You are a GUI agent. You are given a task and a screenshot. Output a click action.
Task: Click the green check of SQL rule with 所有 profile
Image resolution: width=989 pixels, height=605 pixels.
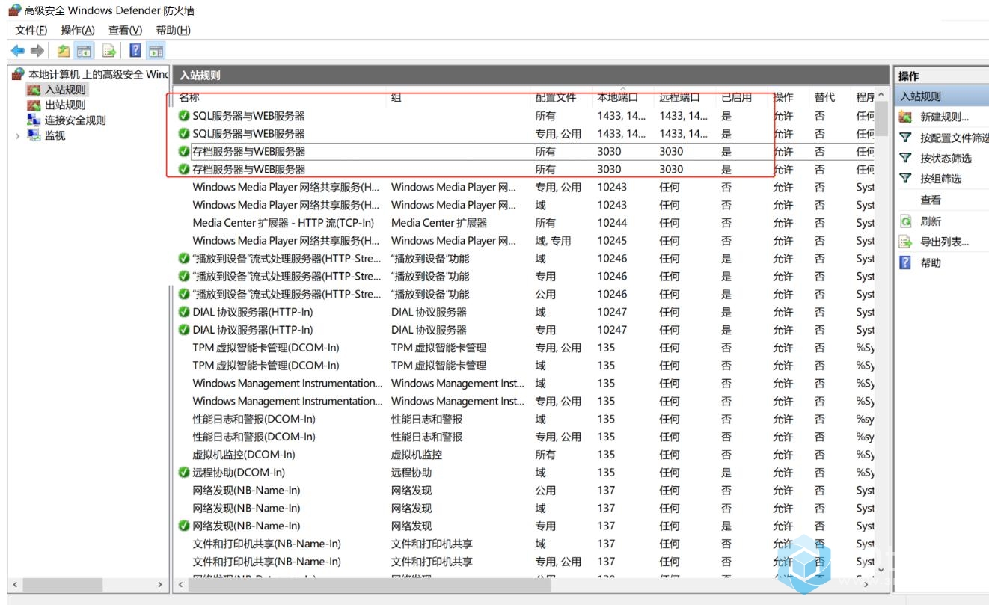[184, 116]
